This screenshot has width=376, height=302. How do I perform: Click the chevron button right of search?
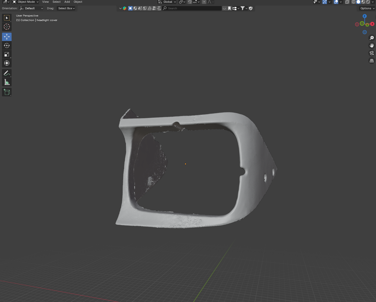(x=224, y=8)
